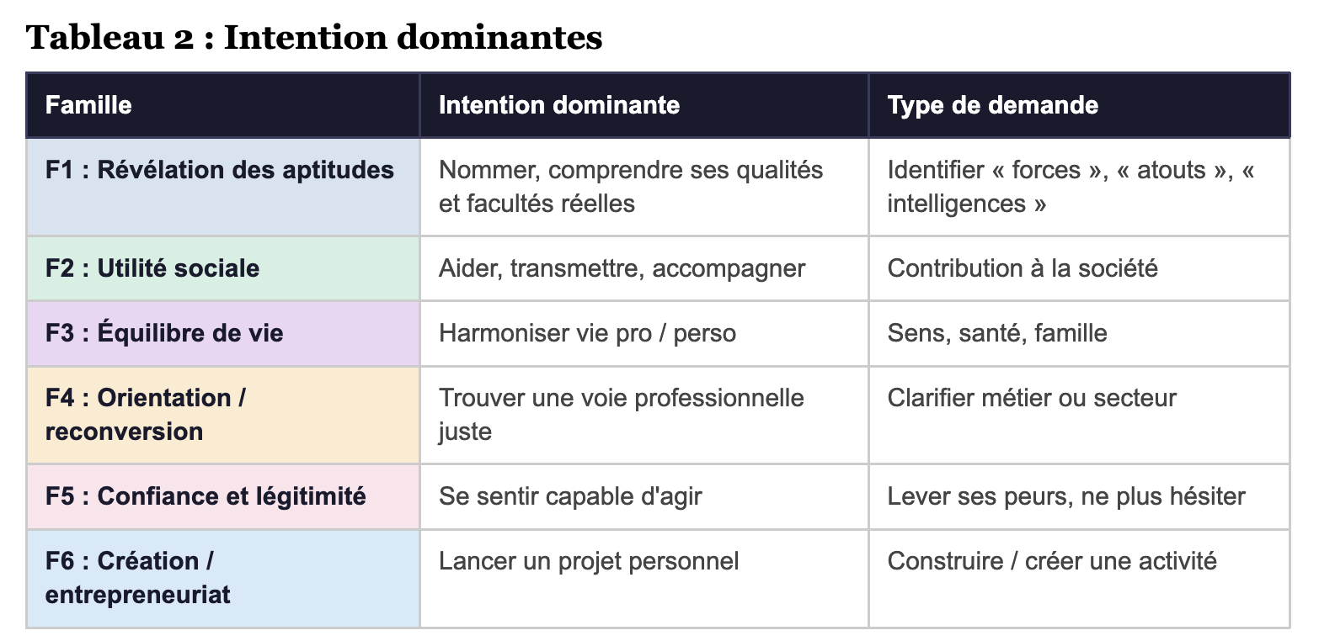Select 'Lever ses peurs, ne plus hésiter' cell
Screen dimensions: 1319x641
[x=1065, y=496]
